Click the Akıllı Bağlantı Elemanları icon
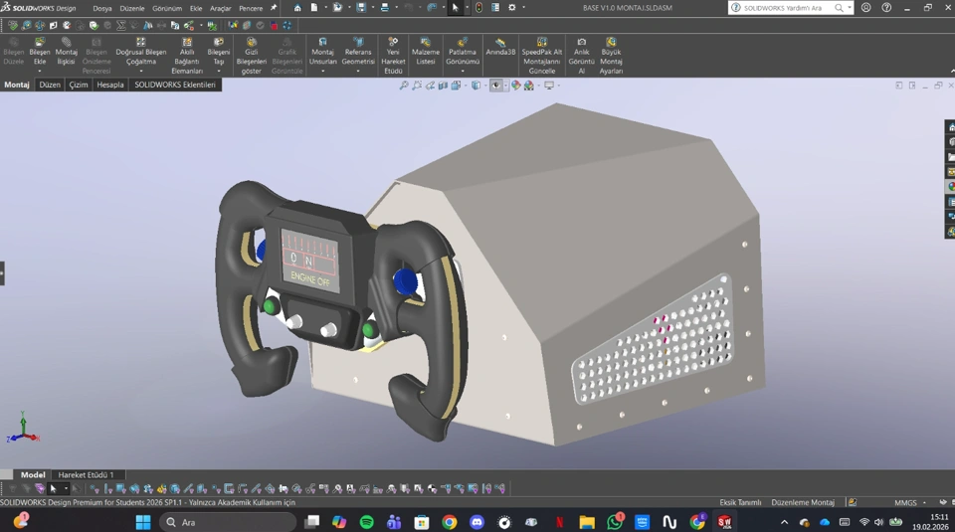 (x=187, y=44)
